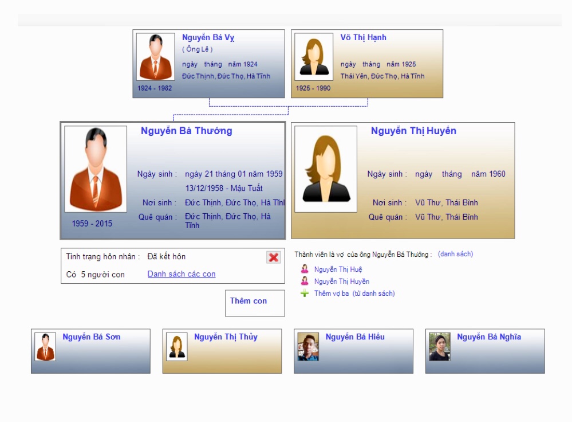Click Nguyễn Thị Thủy's small avatar
The height and width of the screenshot is (422, 572).
tap(176, 347)
